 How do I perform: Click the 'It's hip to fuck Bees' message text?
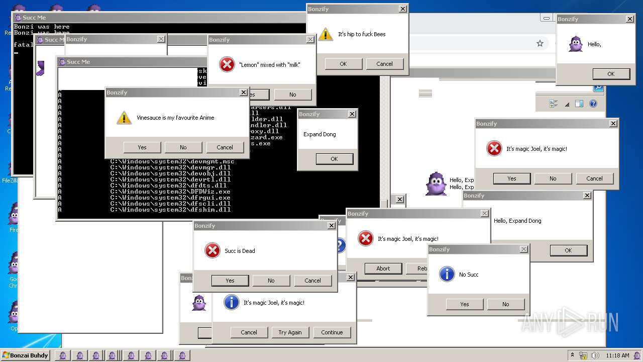(x=362, y=34)
